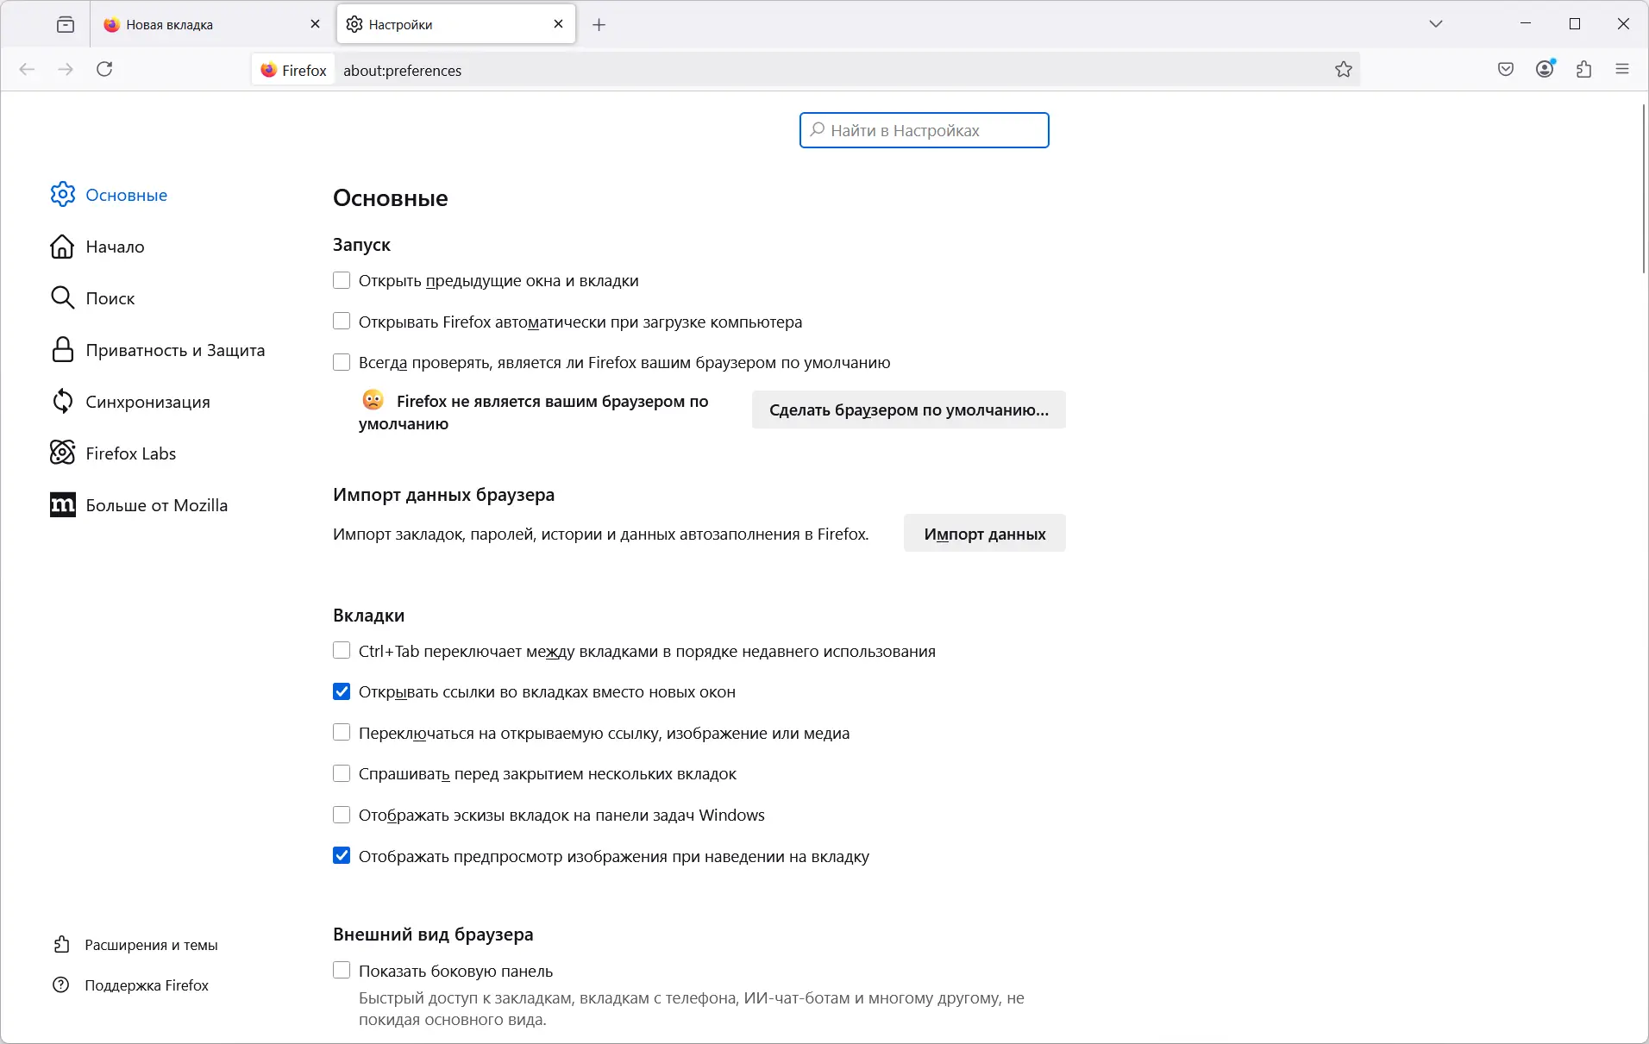
Task: Open the hamburger application menu
Action: click(x=1622, y=70)
